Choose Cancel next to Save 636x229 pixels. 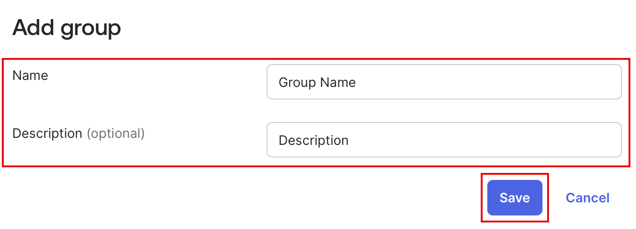coord(587,198)
